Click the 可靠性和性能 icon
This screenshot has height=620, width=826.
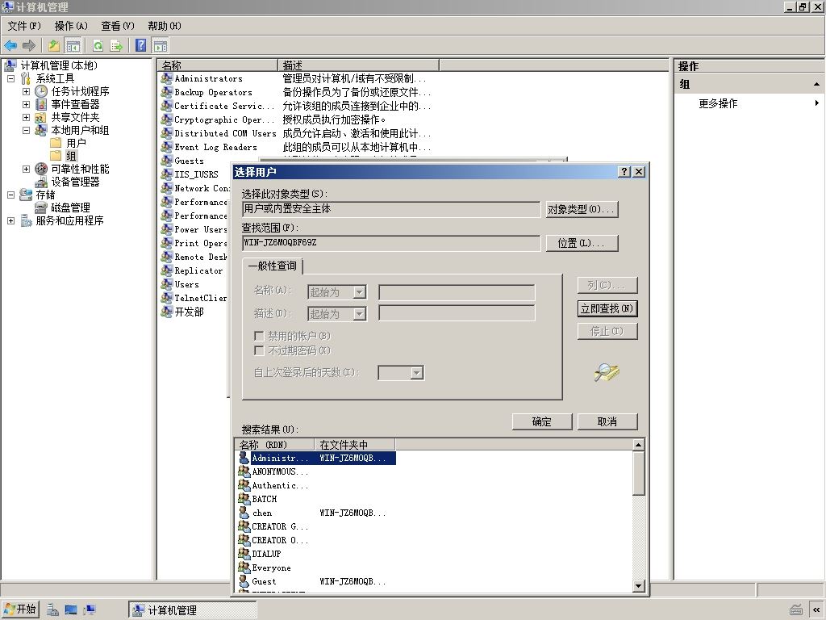pos(41,169)
